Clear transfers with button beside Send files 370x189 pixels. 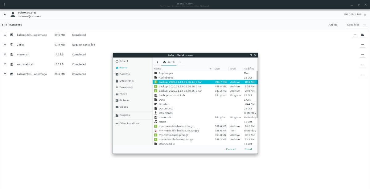(364, 25)
